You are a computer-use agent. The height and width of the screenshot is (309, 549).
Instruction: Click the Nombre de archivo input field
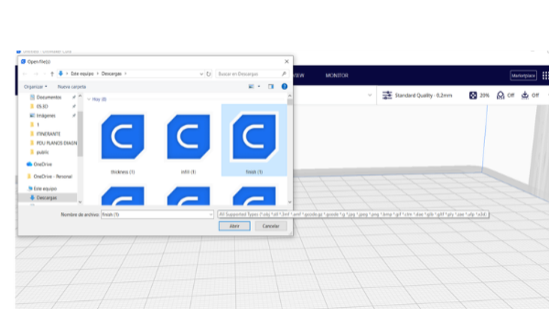pyautogui.click(x=157, y=215)
